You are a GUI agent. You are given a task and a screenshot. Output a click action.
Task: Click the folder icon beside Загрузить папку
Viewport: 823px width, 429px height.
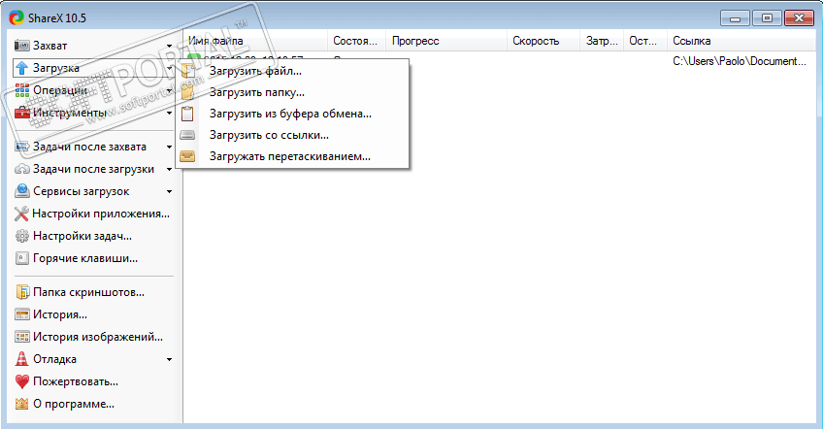(187, 92)
